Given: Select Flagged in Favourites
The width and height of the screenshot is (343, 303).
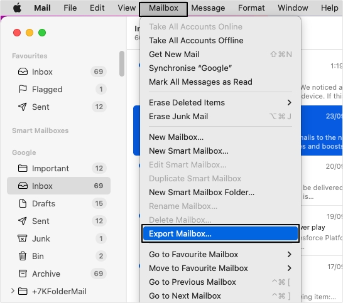Looking at the screenshot, I should tap(58, 89).
